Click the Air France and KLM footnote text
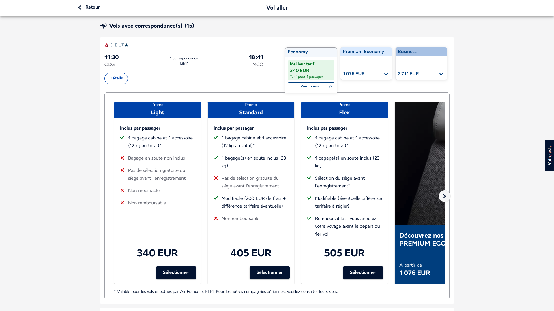 226,292
